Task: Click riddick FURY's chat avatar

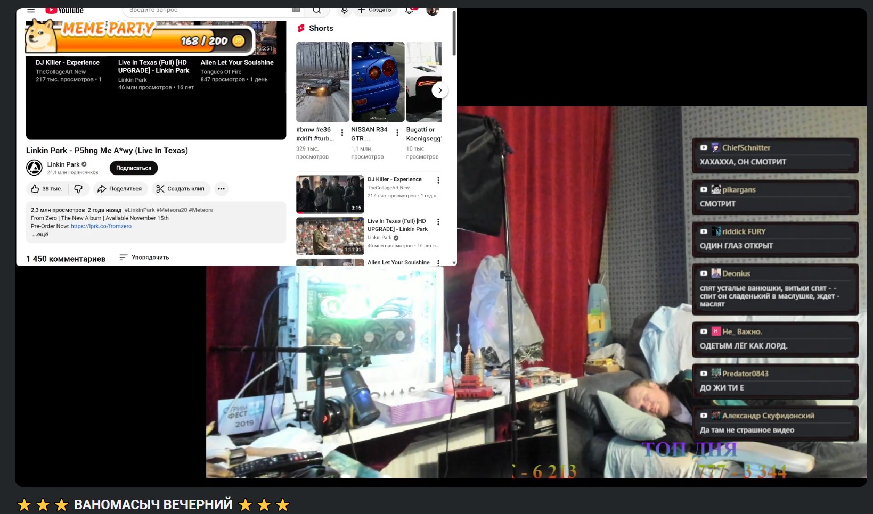Action: click(x=715, y=231)
